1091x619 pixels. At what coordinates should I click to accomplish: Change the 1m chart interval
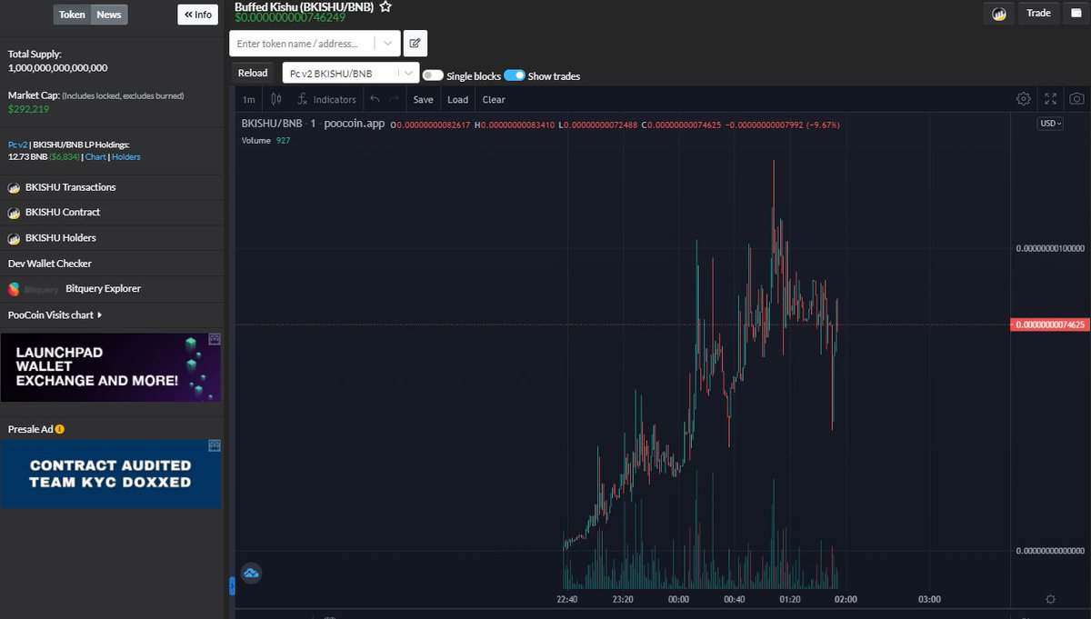249,99
